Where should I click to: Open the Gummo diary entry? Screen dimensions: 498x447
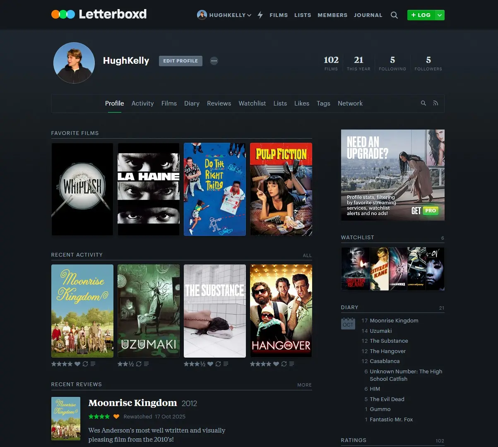(x=380, y=409)
